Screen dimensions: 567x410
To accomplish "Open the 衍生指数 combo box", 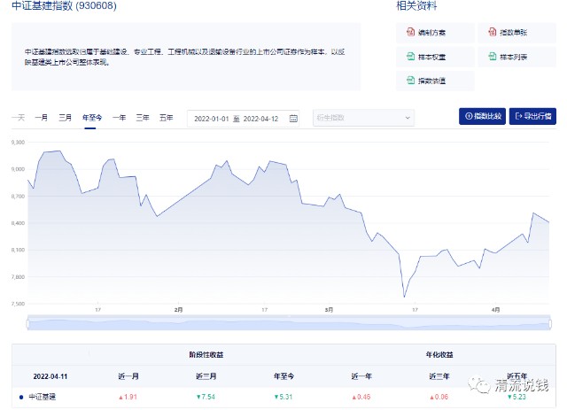I will (x=363, y=118).
